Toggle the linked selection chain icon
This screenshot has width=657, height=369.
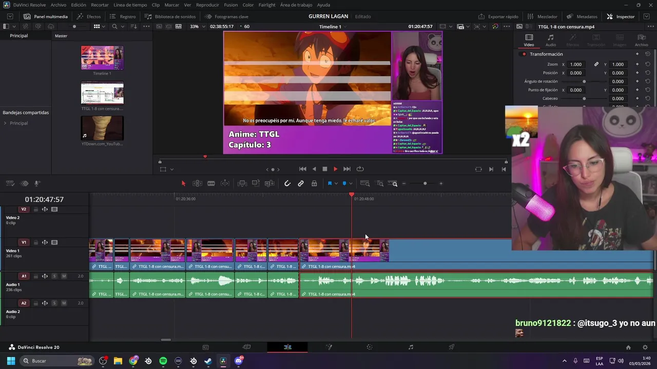pos(301,183)
